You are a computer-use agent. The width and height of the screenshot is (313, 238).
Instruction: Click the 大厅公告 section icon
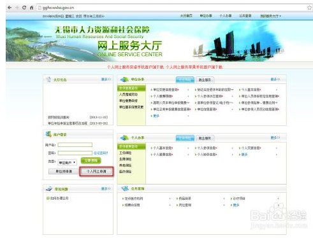tap(48, 80)
